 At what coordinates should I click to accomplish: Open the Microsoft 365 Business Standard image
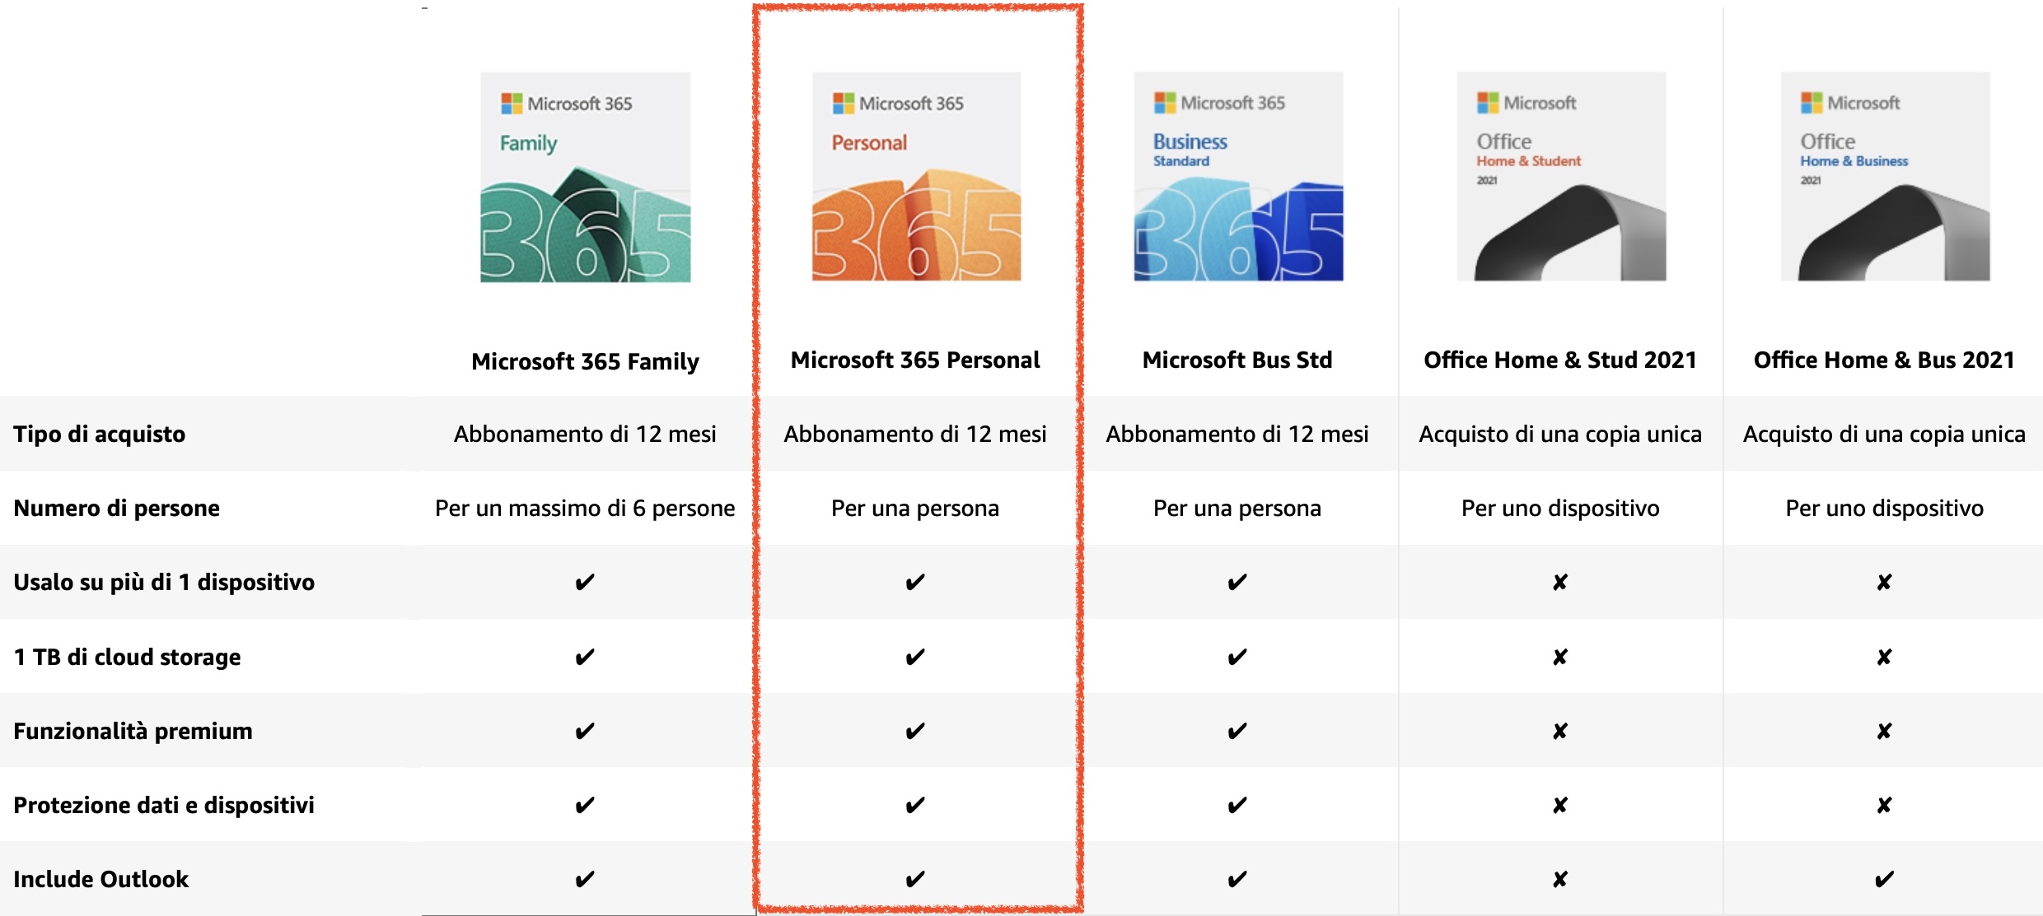[1238, 177]
